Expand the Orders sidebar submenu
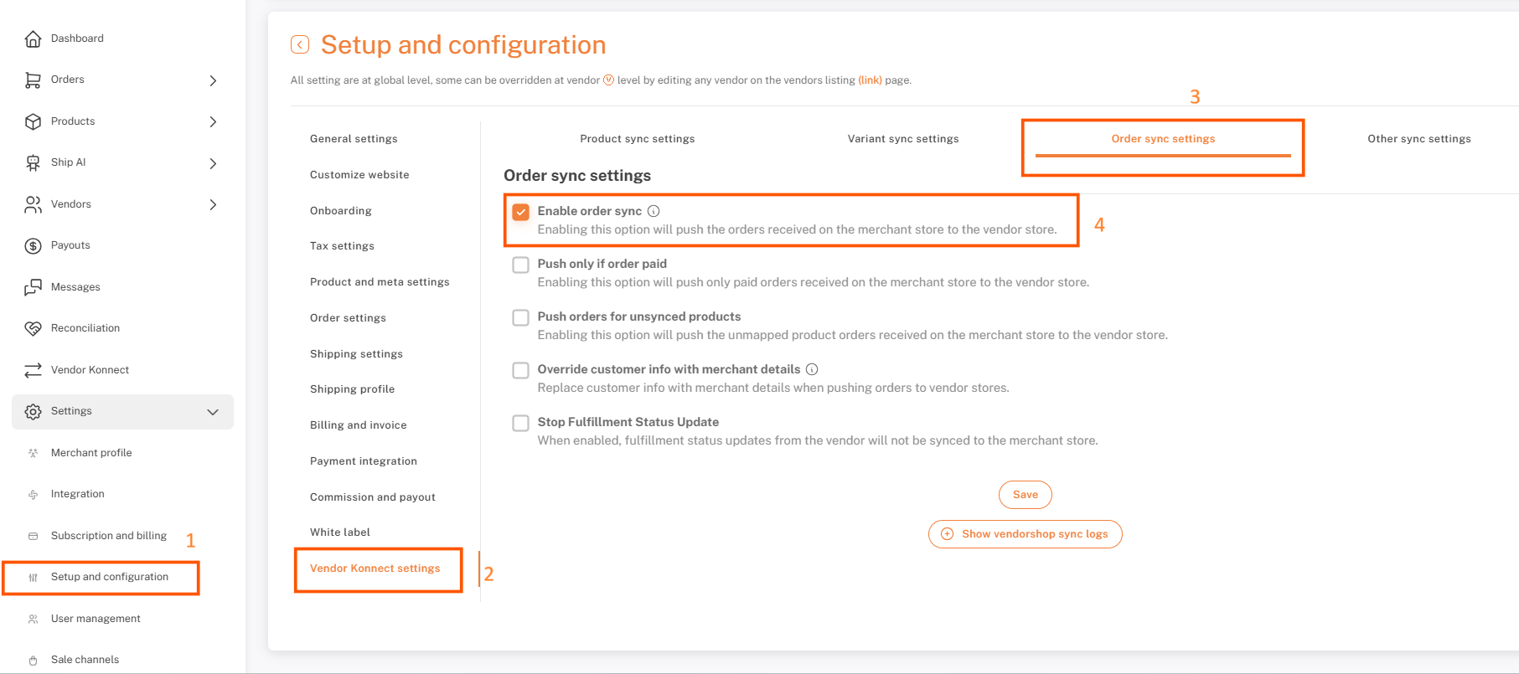The height and width of the screenshot is (674, 1519). (x=213, y=80)
